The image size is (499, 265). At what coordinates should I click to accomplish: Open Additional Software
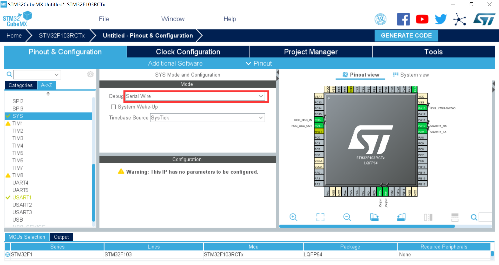pyautogui.click(x=175, y=63)
